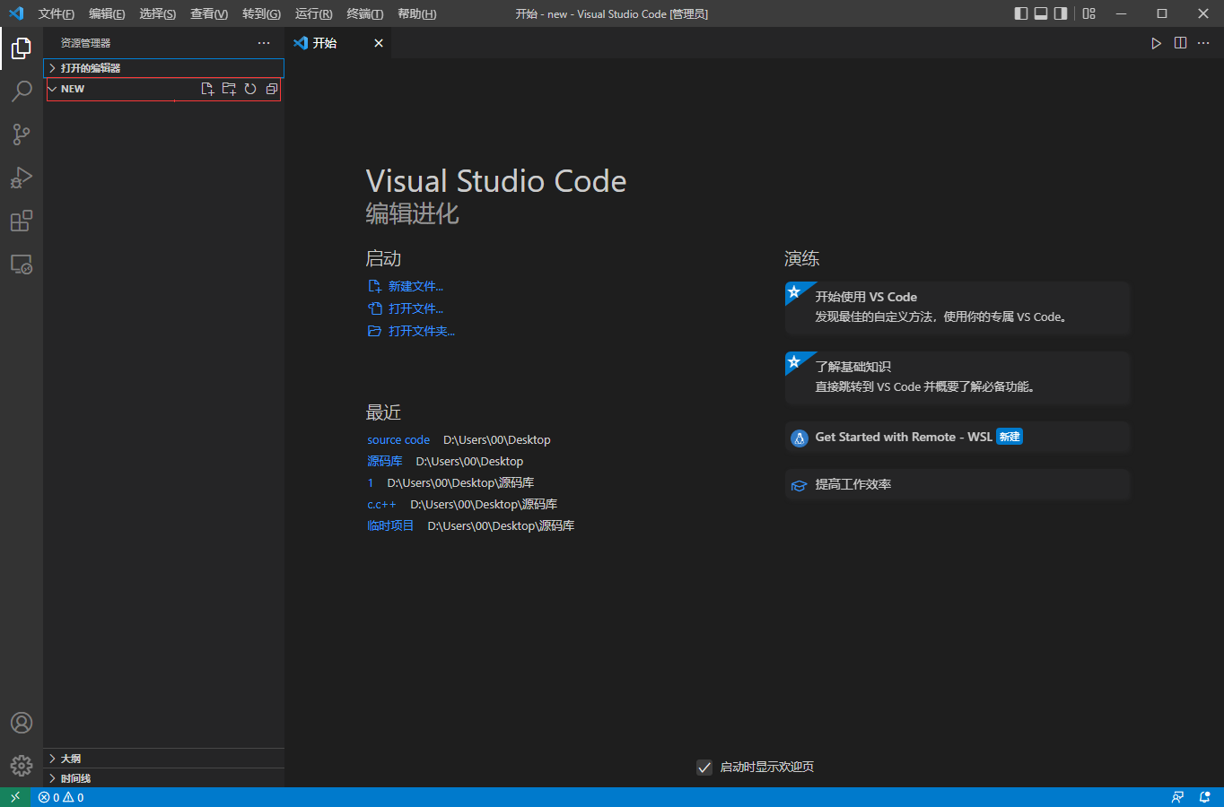The image size is (1224, 807).
Task: Click the VS Code logo in title bar
Action: tap(15, 13)
